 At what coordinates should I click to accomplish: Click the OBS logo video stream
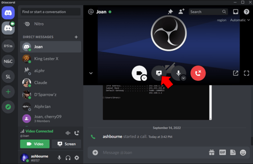(169, 33)
